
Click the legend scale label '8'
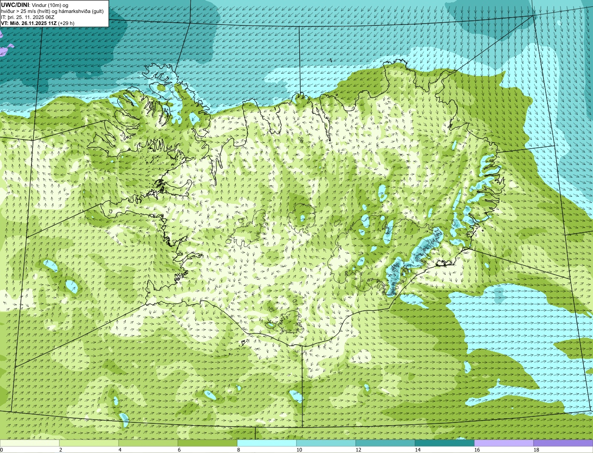[239, 450]
